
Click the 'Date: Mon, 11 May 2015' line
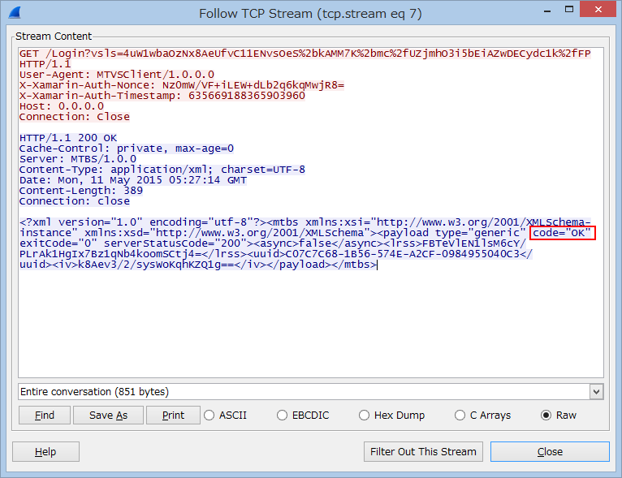pos(133,180)
